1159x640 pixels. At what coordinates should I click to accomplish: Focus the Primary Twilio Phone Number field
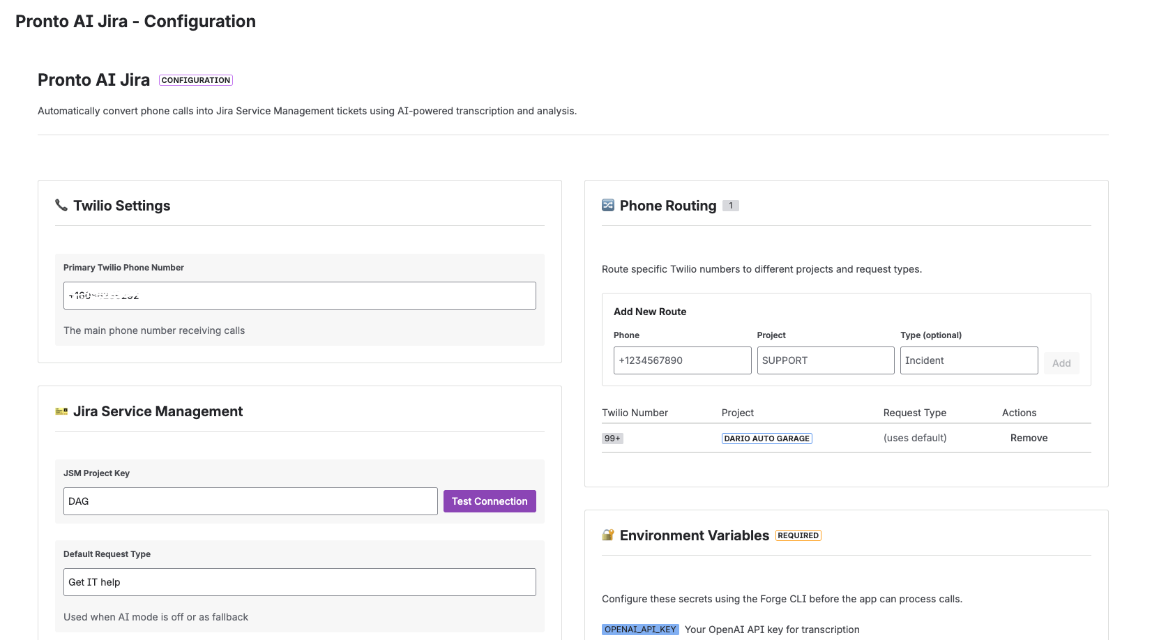(x=300, y=296)
